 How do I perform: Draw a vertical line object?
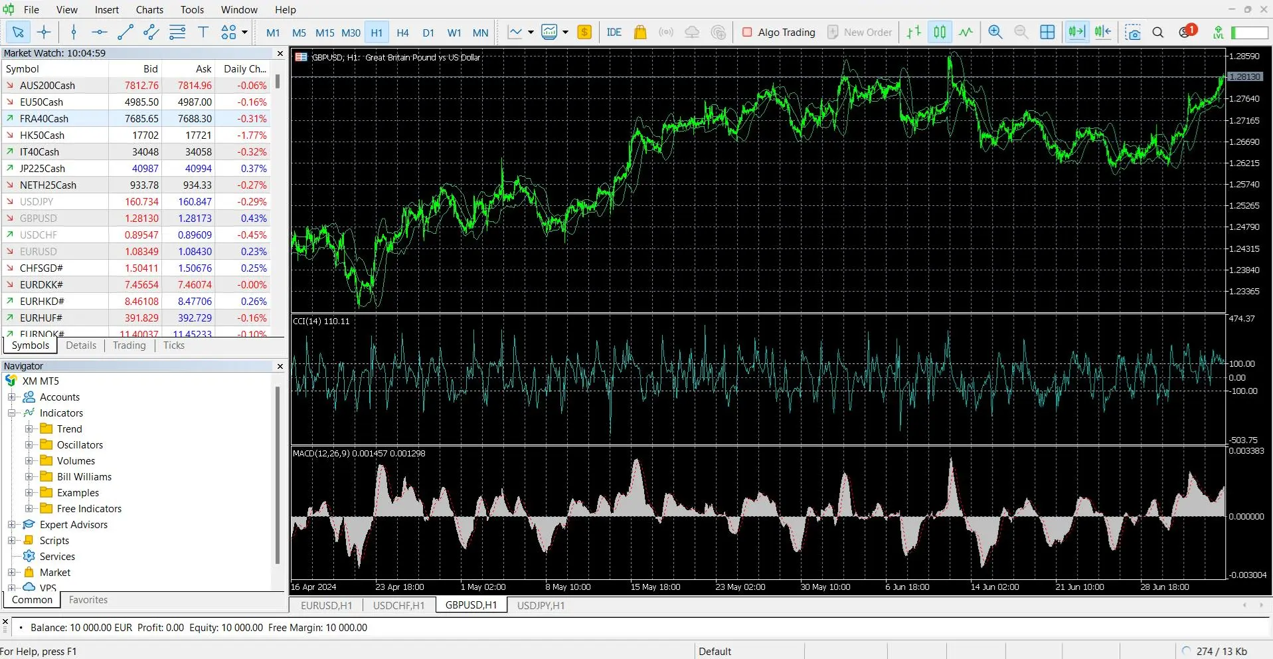tap(74, 32)
